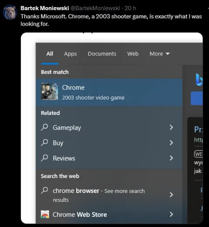This screenshot has height=227, width=209.
Task: Click the tweet text about Microsoft
Action: pyautogui.click(x=111, y=20)
